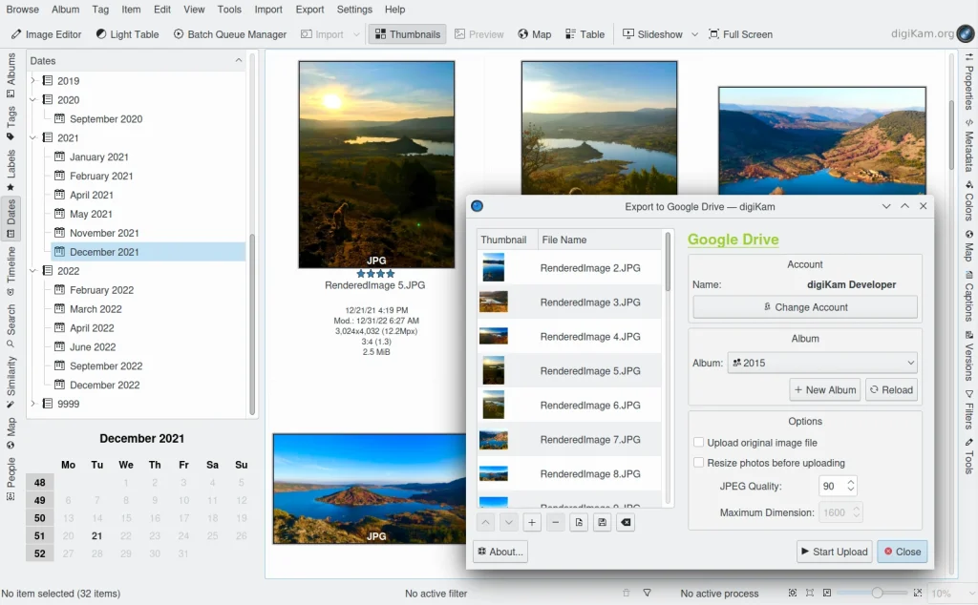Open the Slideshow dropdown arrow
The width and height of the screenshot is (978, 605).
coord(694,34)
